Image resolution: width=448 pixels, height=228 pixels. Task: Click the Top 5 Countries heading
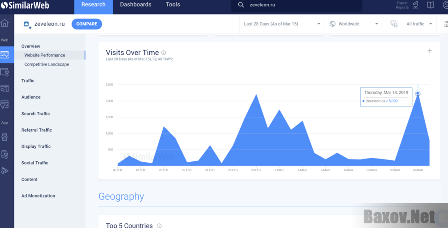(129, 225)
